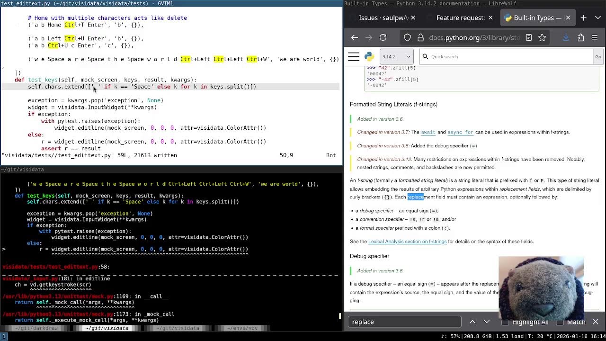
Task: Toggle the Match Case checkbox
Action: [559, 322]
